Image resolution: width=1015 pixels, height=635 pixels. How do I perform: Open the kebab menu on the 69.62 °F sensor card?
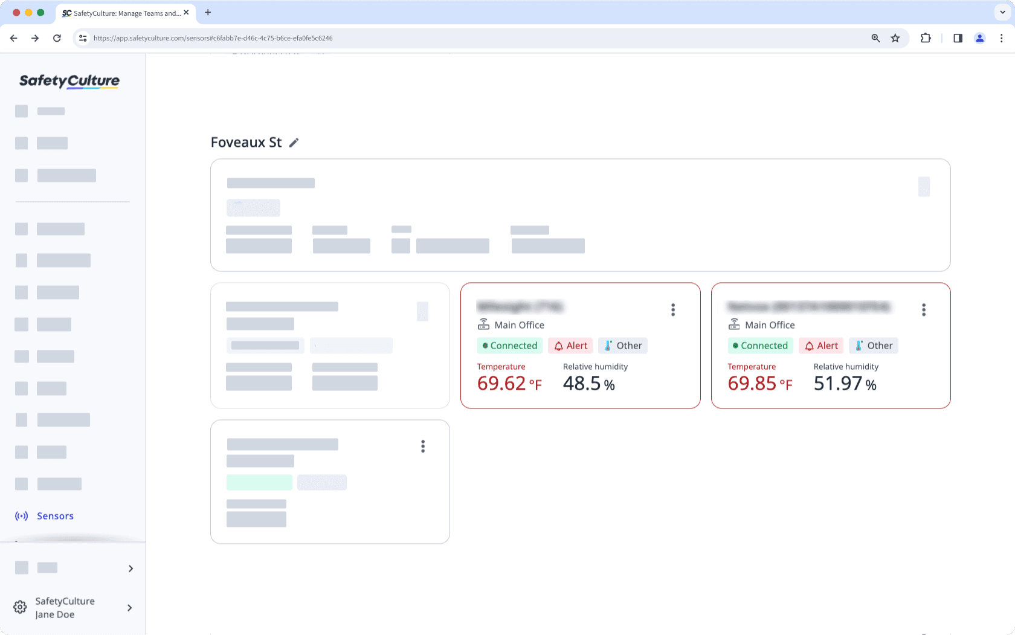click(x=672, y=310)
